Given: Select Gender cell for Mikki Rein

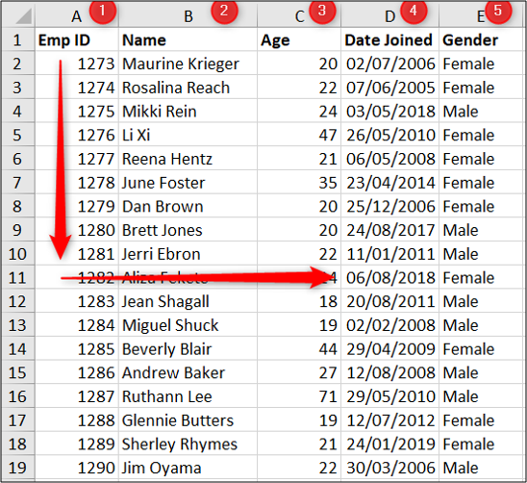Looking at the screenshot, I should point(481,111).
